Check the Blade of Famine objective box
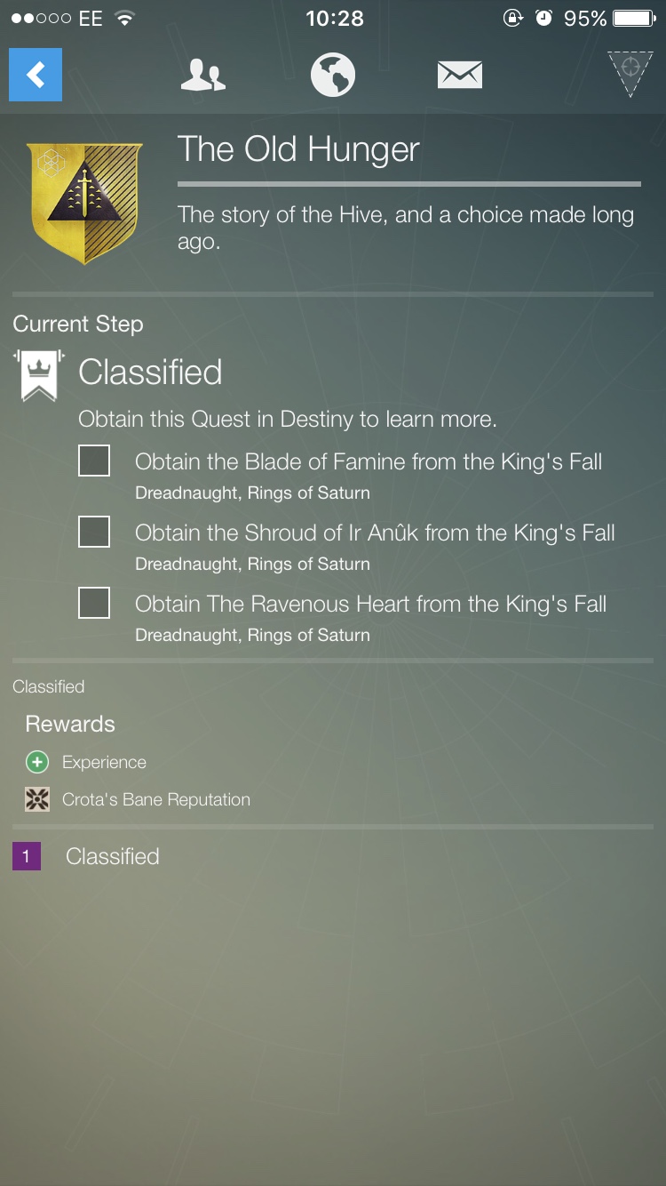The image size is (666, 1186). pyautogui.click(x=94, y=461)
